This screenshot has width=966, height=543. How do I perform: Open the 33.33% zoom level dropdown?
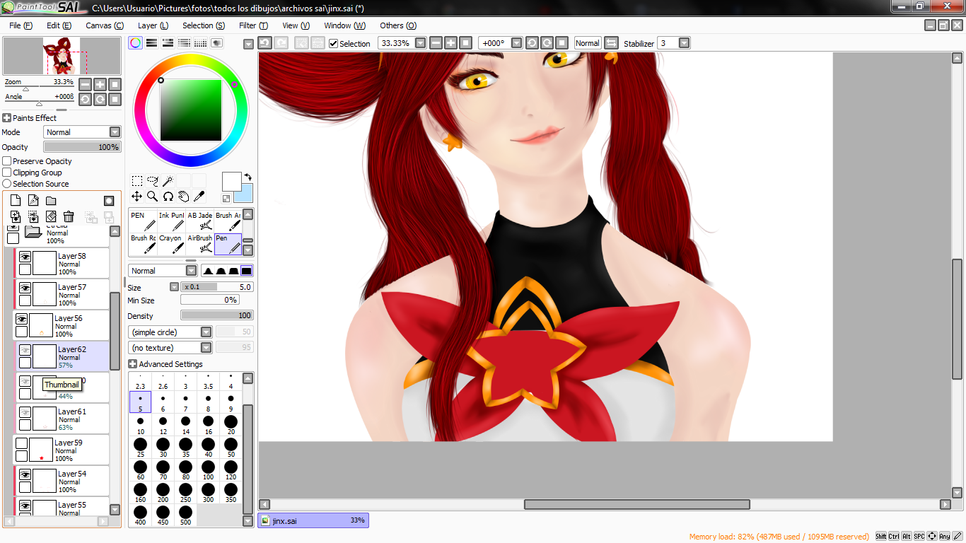pos(421,43)
